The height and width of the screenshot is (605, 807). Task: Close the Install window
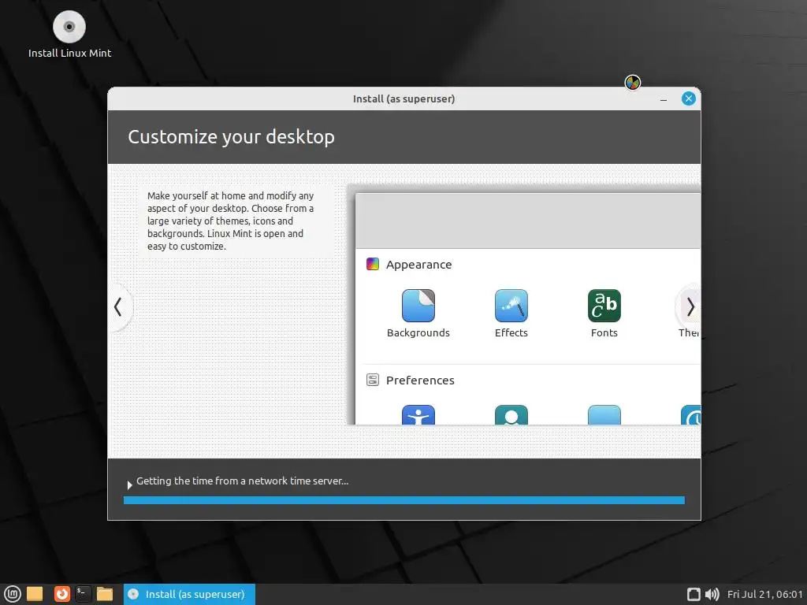point(688,98)
